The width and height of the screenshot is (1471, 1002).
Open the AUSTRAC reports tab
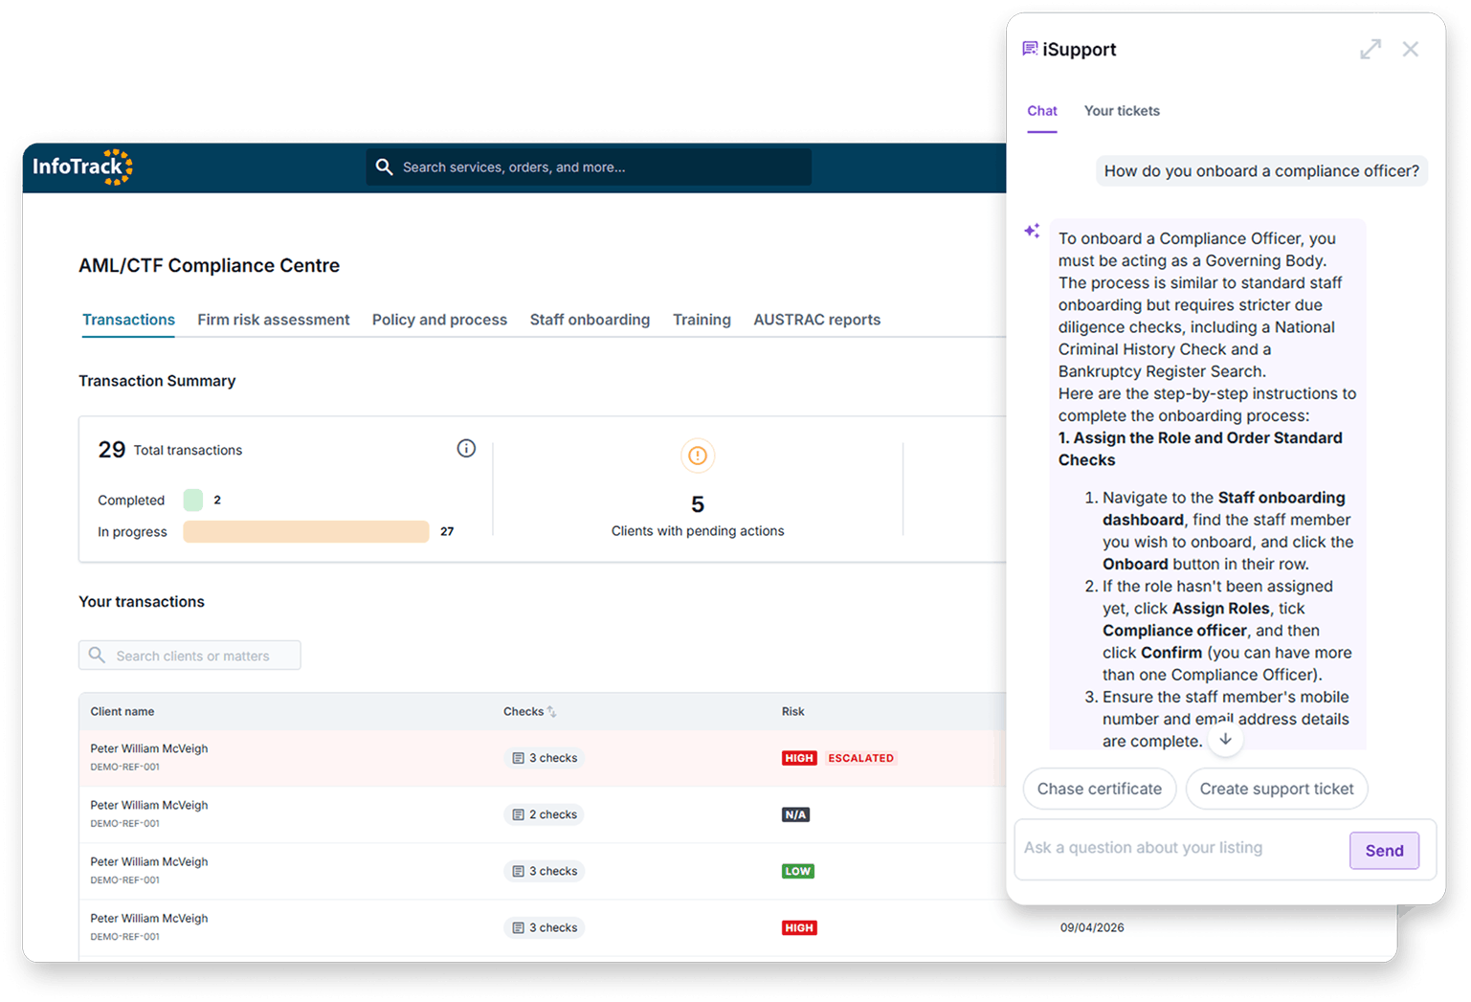tap(816, 320)
